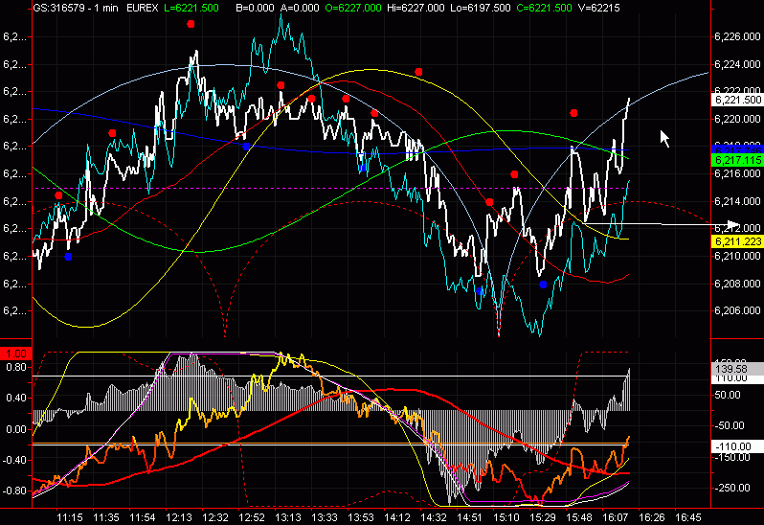
Task: Click the red 1.00 oscillator value tag
Action: pyautogui.click(x=16, y=354)
